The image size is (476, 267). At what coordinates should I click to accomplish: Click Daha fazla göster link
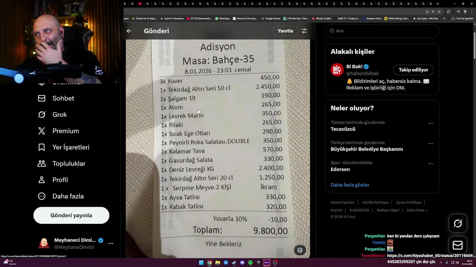(x=350, y=185)
